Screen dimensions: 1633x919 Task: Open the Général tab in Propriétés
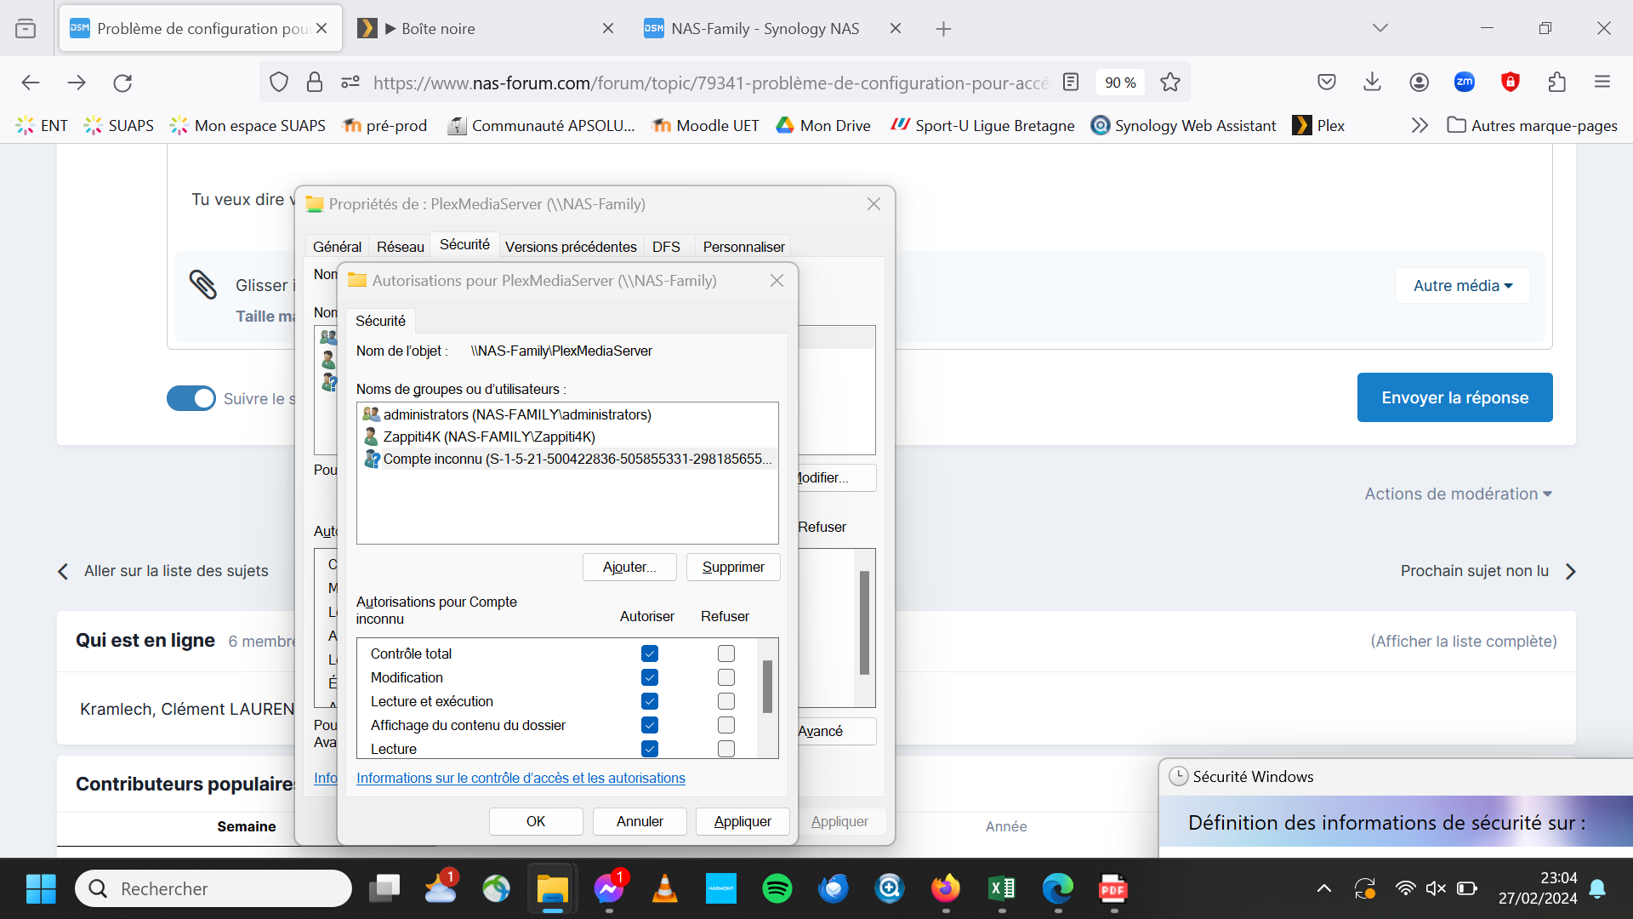337,247
